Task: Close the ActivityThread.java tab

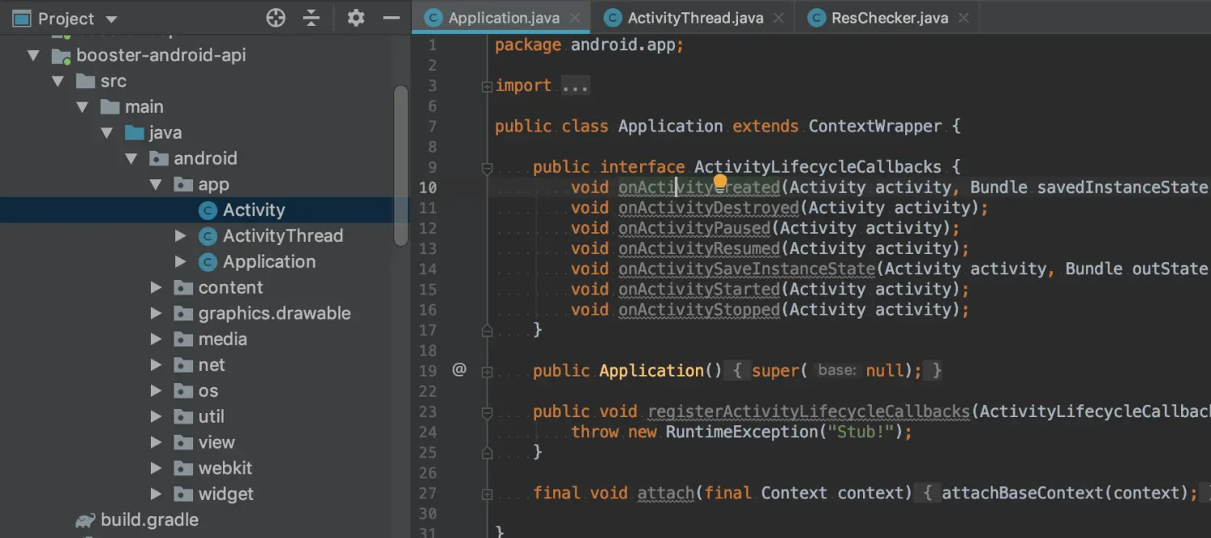Action: click(778, 18)
